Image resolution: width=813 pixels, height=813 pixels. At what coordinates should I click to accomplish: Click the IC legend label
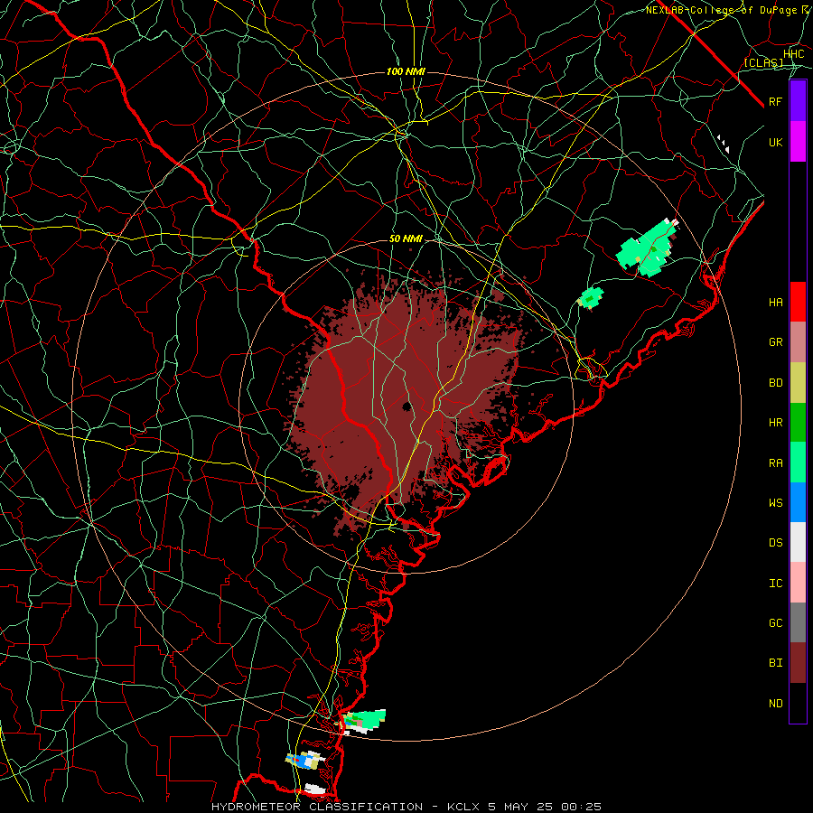pos(775,584)
